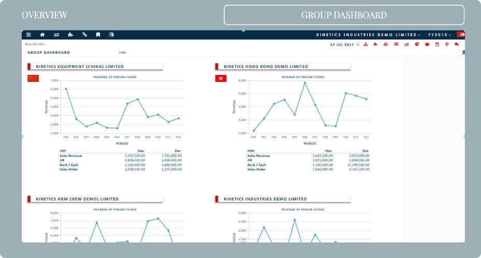This screenshot has height=258, width=481.
Task: Click the red puzzle piece icon near date
Action: [x=375, y=45]
